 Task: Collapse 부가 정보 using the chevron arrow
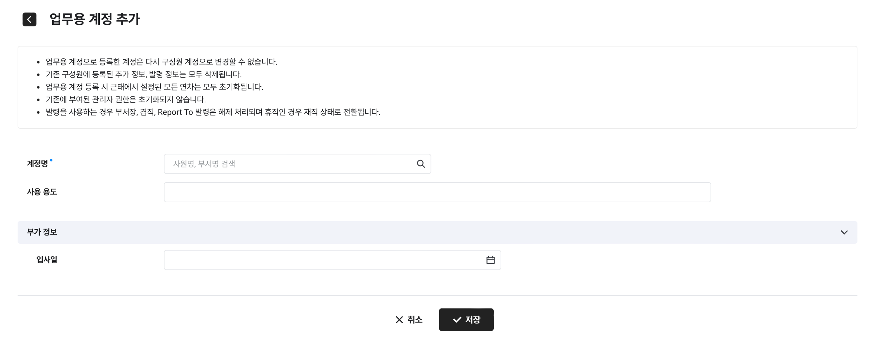tap(844, 232)
